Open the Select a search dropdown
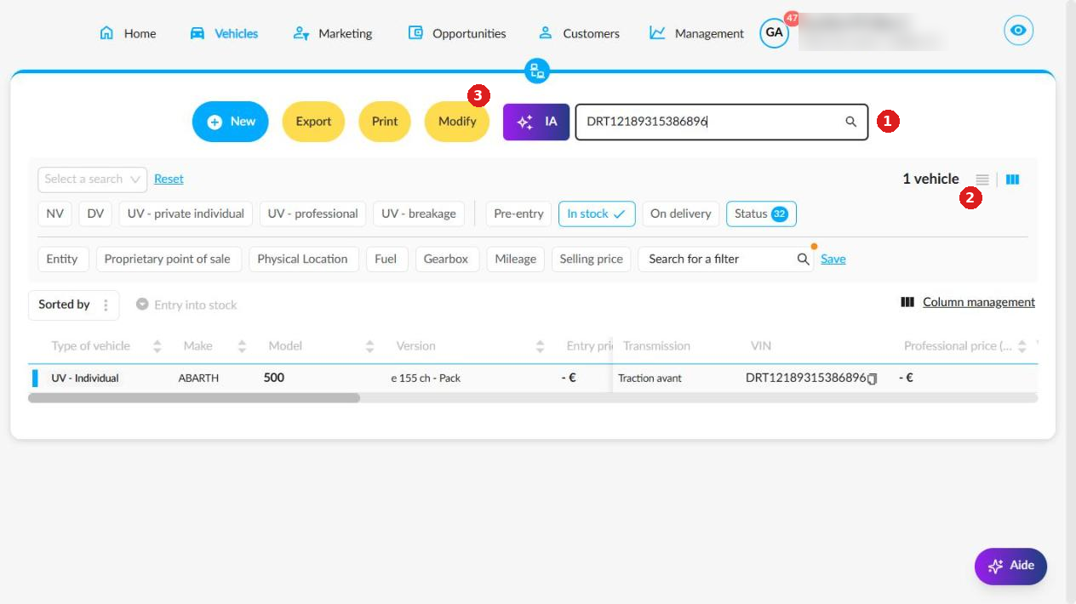Image resolution: width=1076 pixels, height=604 pixels. point(93,179)
